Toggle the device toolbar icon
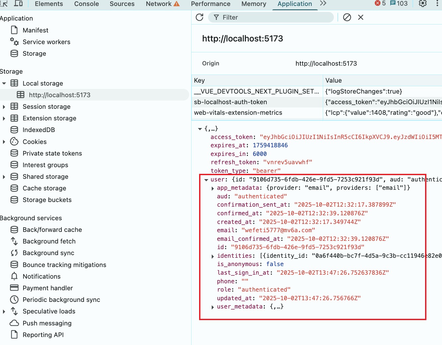 (x=18, y=4)
